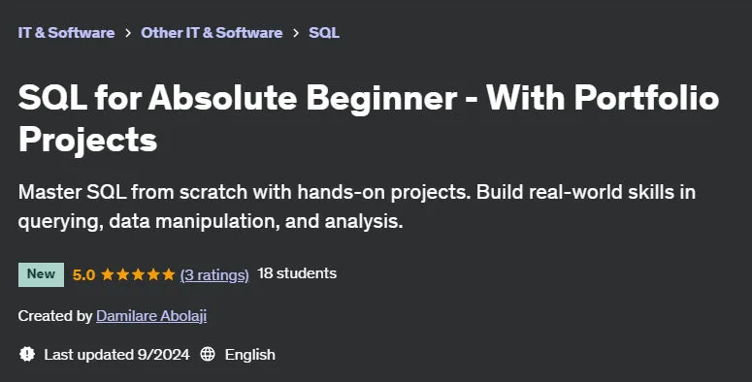
Task: Open IT & Software breadcrumb category
Action: point(66,33)
